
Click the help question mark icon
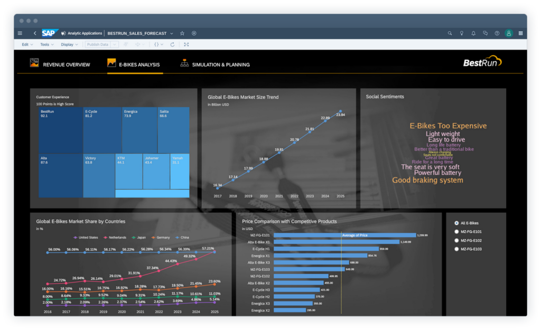click(497, 33)
